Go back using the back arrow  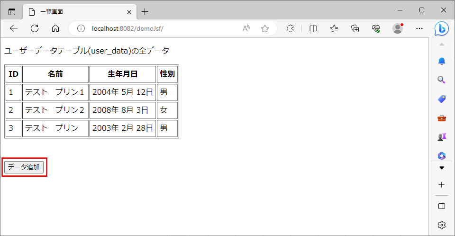14,28
